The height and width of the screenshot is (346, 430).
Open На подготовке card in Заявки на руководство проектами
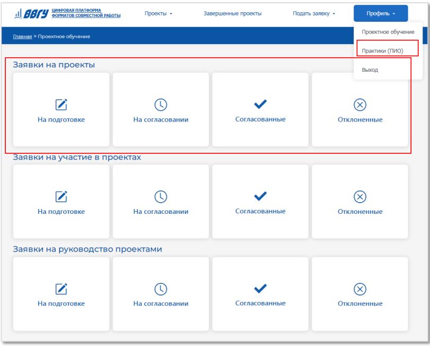(x=61, y=294)
